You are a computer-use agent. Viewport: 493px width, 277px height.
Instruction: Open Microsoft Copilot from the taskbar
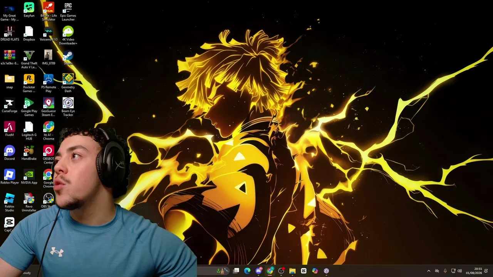[x=315, y=271]
